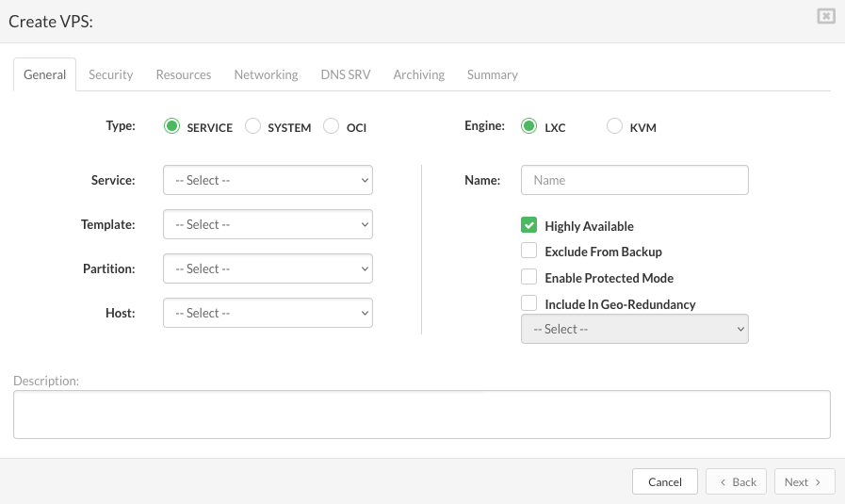Expand the Host dropdown
845x504 pixels.
point(268,313)
